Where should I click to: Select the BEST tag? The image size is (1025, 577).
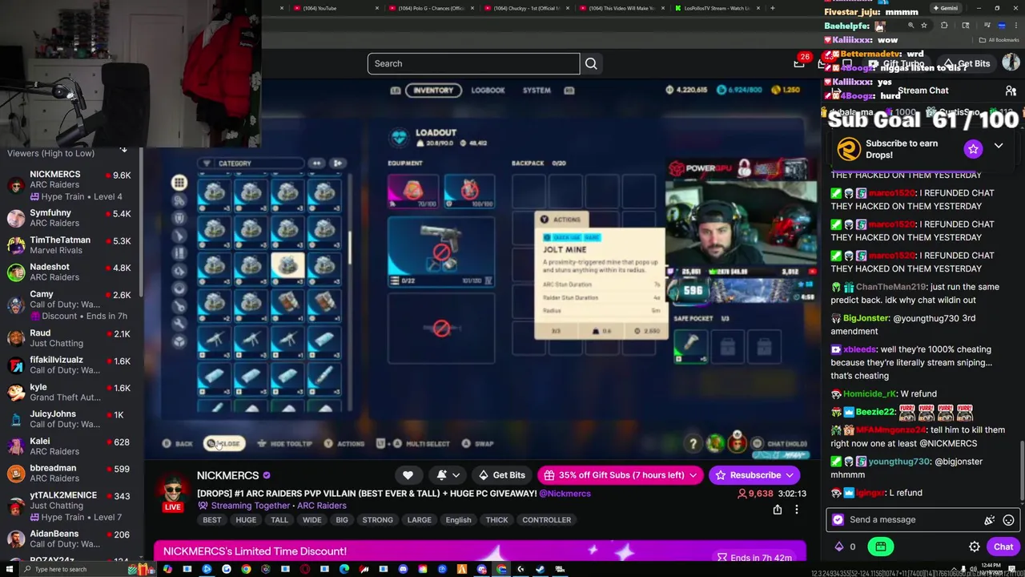tap(212, 520)
